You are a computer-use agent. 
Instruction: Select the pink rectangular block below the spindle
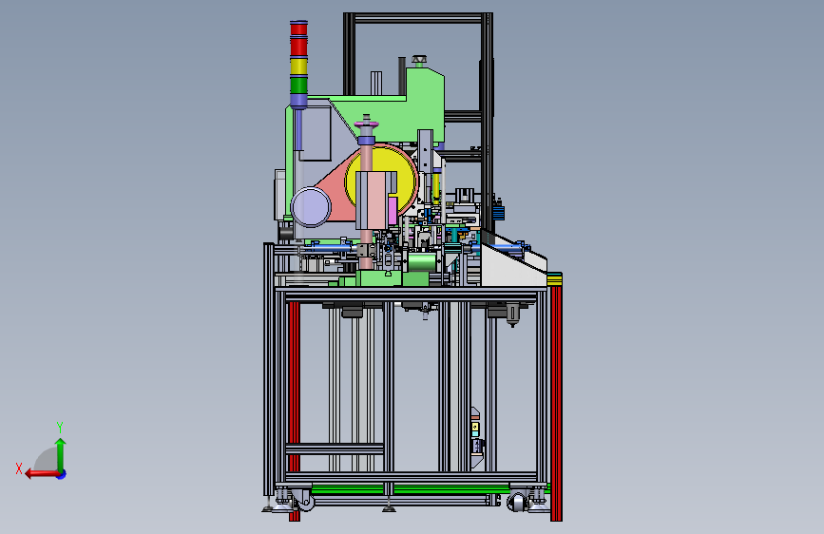(x=374, y=201)
